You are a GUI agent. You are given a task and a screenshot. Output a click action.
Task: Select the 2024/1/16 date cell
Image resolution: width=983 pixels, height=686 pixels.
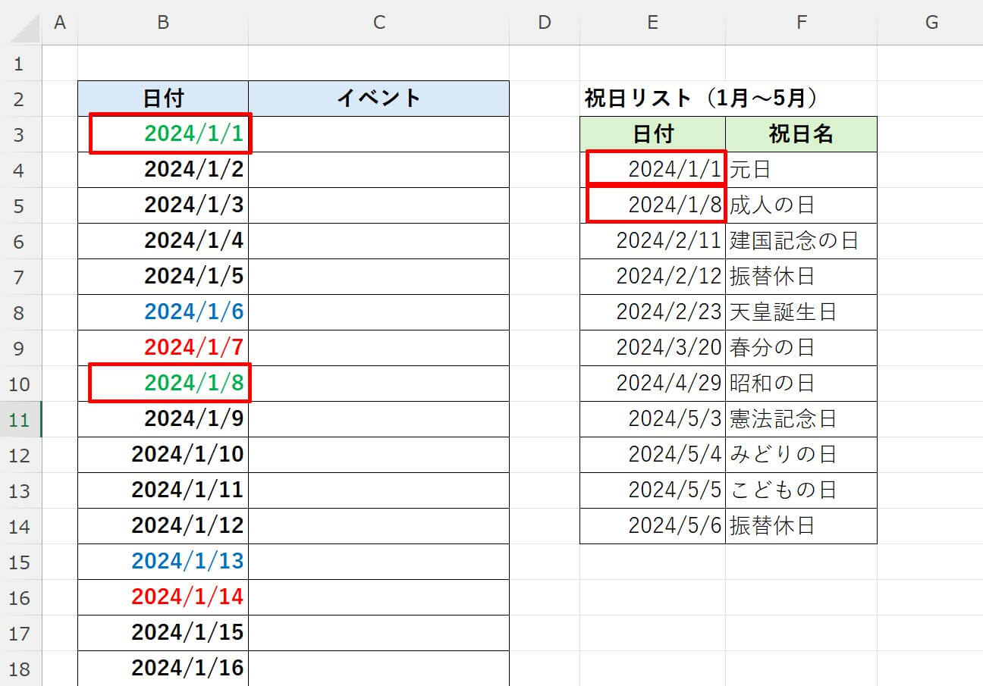(x=163, y=669)
